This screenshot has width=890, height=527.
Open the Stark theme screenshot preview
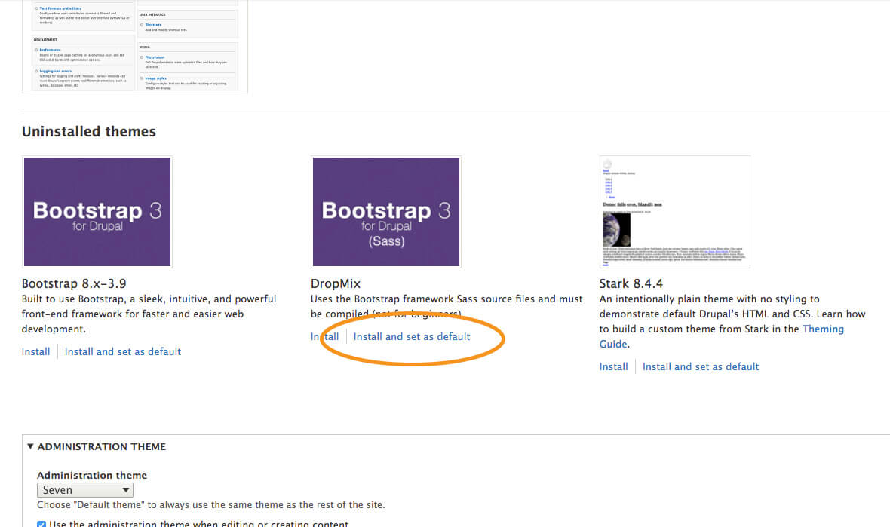674,211
